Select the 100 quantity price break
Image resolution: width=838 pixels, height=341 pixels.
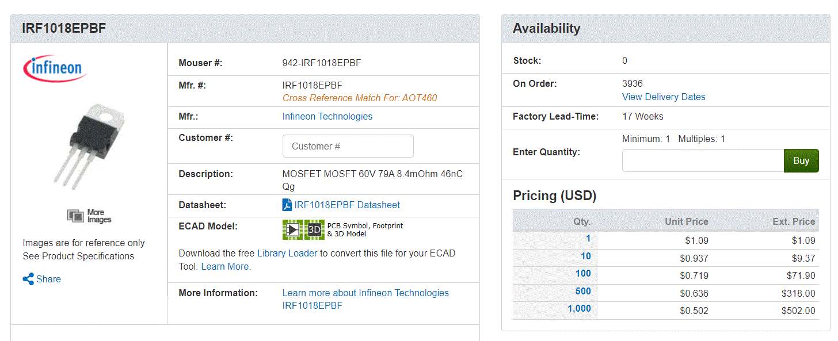tap(583, 273)
